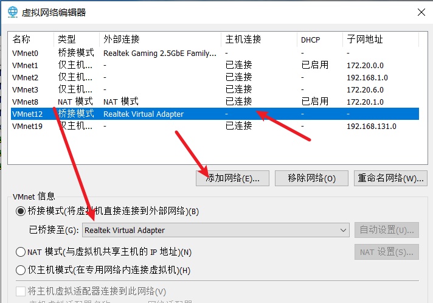Select the VMnet1 network row
433x303 pixels.
[25, 65]
